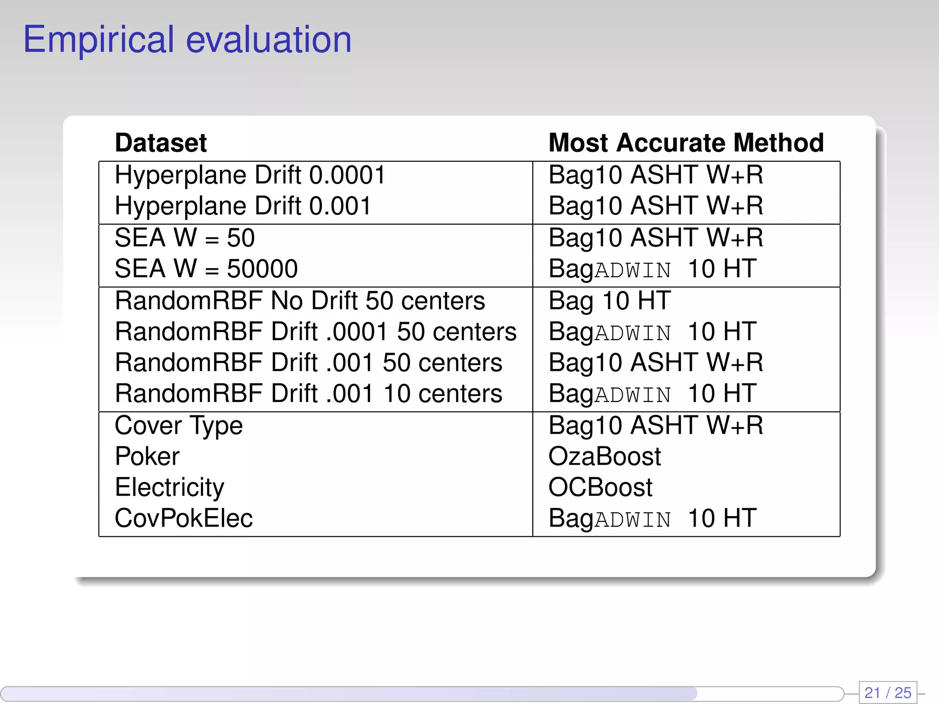The width and height of the screenshot is (939, 704).
Task: Click the method in the Cover Type row
Action: pyautogui.click(x=656, y=426)
